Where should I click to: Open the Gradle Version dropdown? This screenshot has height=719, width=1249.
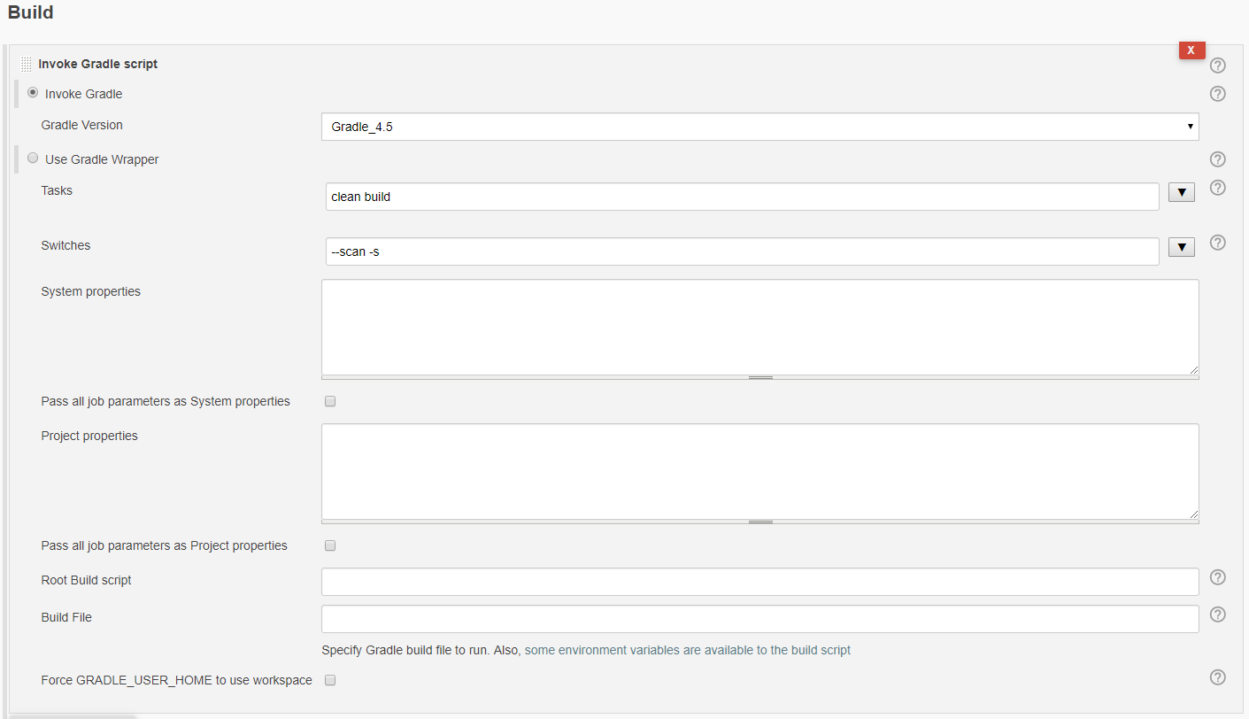pyautogui.click(x=759, y=127)
